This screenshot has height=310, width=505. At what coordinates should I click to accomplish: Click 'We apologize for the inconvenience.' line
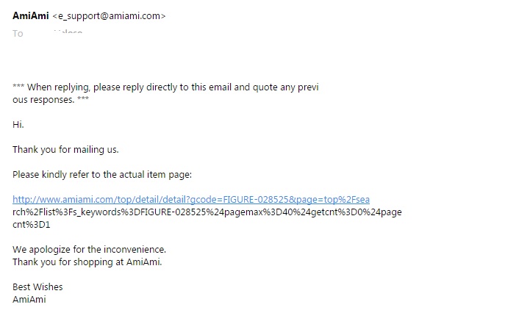coord(89,249)
